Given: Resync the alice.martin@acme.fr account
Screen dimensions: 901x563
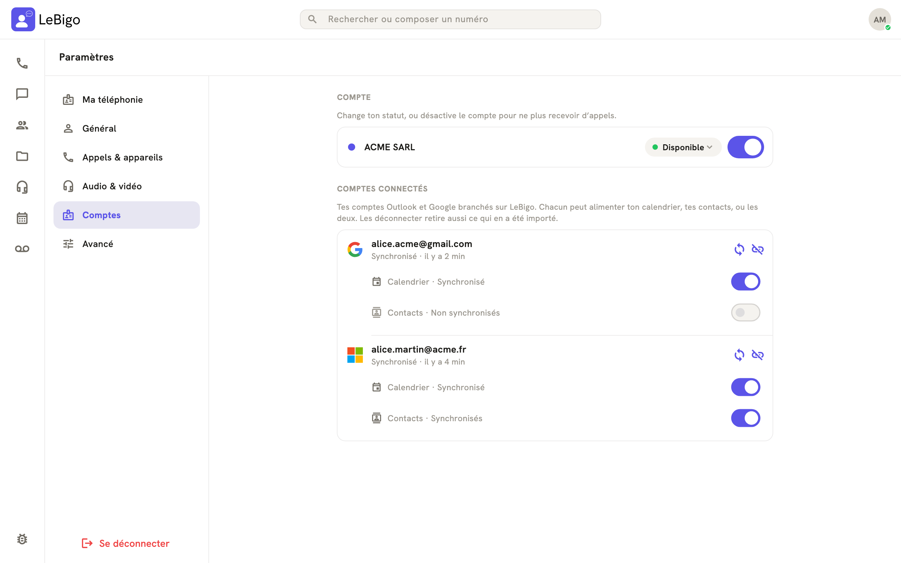Looking at the screenshot, I should pyautogui.click(x=739, y=355).
